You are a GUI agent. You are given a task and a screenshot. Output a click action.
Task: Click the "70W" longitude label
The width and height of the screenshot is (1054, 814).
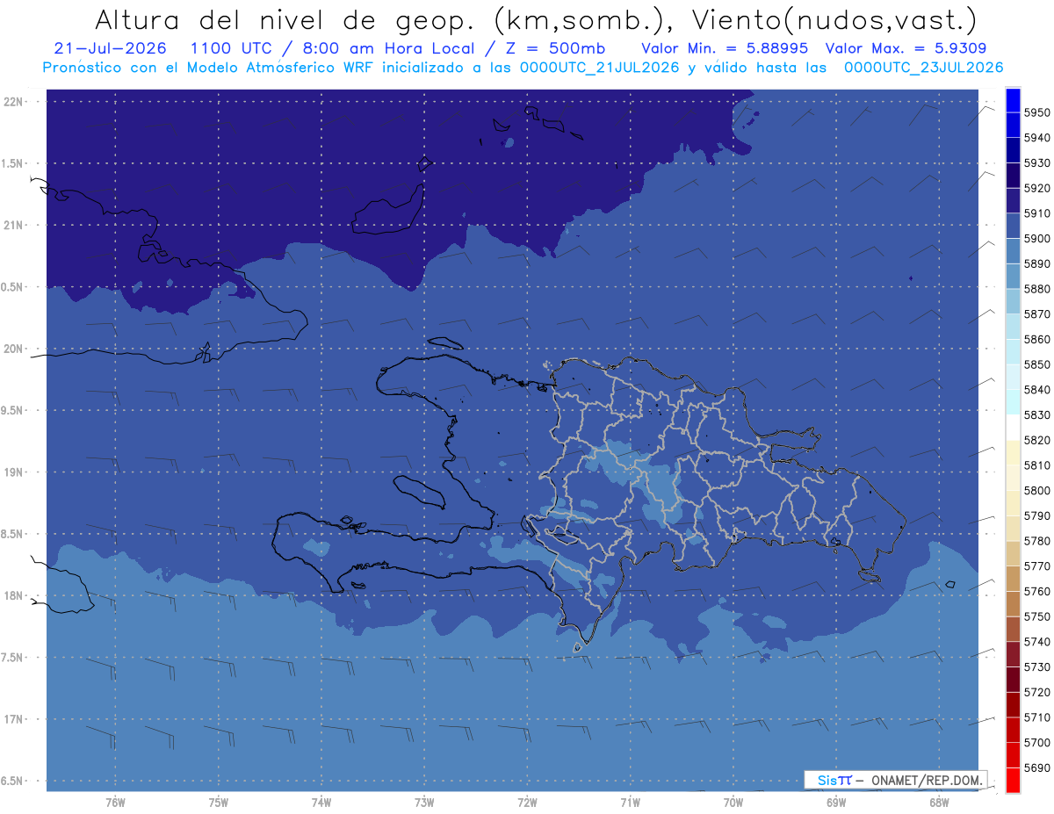coord(733,803)
